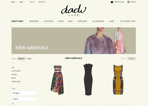Viewport: 148px width, 106px height.
Task: Switch display to Outfits
Action: 29,59
